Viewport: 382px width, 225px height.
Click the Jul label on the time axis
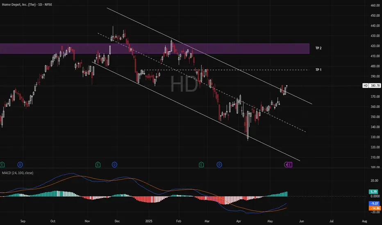point(332,221)
